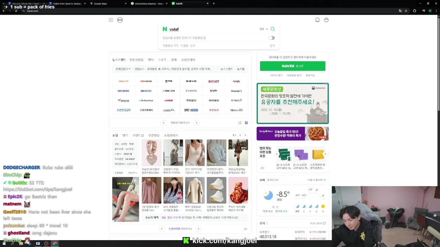Open the Naver hamburger menu

(111, 20)
